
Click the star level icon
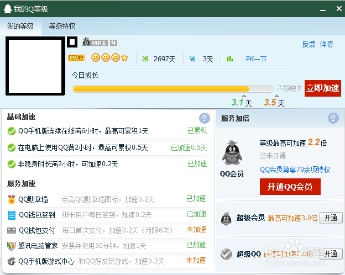[x=124, y=58]
